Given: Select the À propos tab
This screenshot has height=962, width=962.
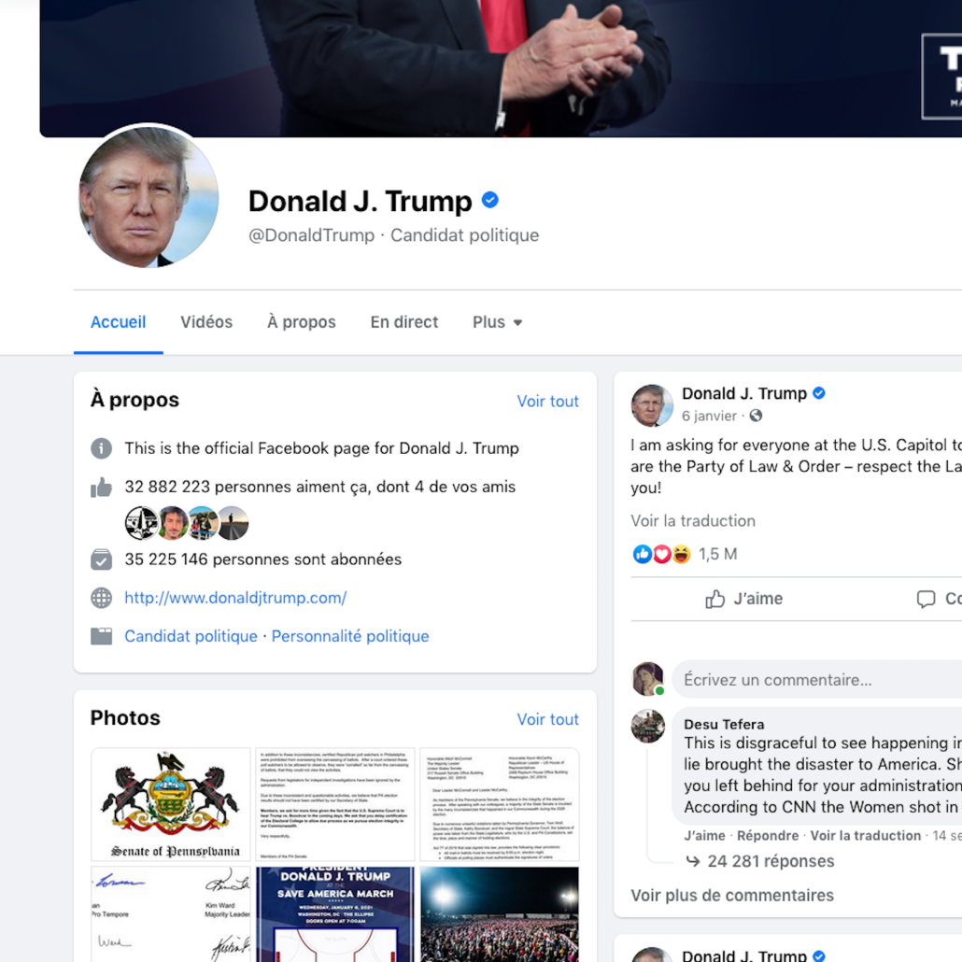Looking at the screenshot, I should coord(302,322).
